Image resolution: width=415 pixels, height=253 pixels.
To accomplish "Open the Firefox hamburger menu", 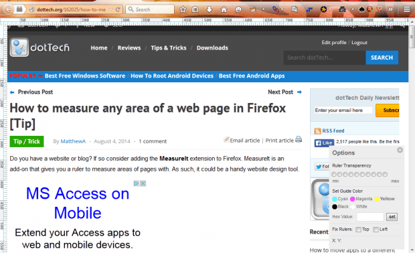I will click(x=407, y=9).
